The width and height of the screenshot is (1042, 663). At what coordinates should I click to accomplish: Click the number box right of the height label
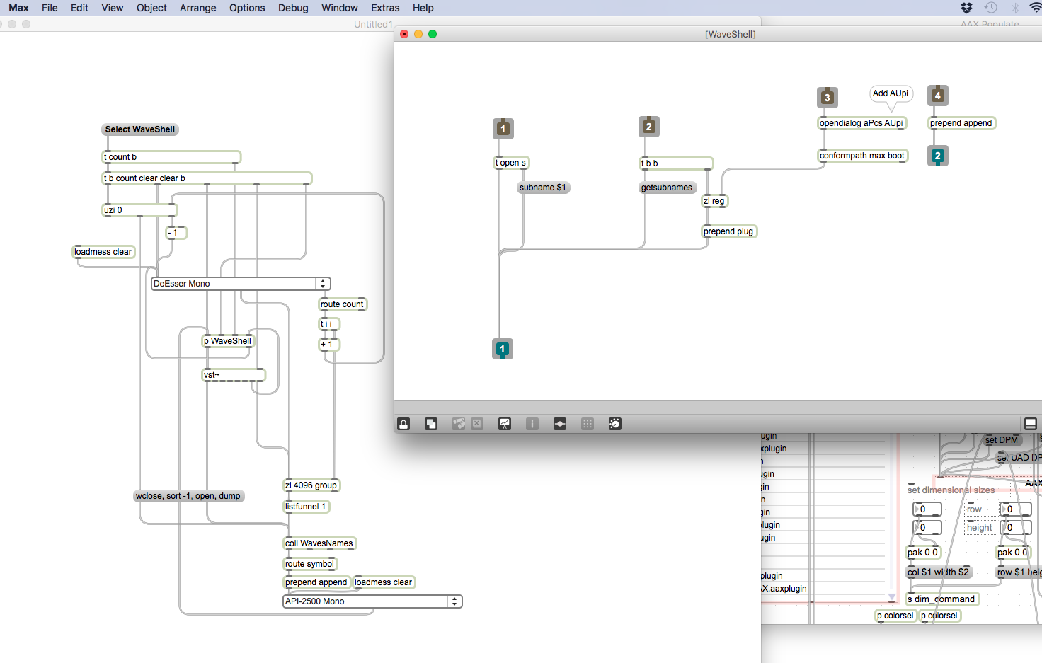tap(1015, 528)
